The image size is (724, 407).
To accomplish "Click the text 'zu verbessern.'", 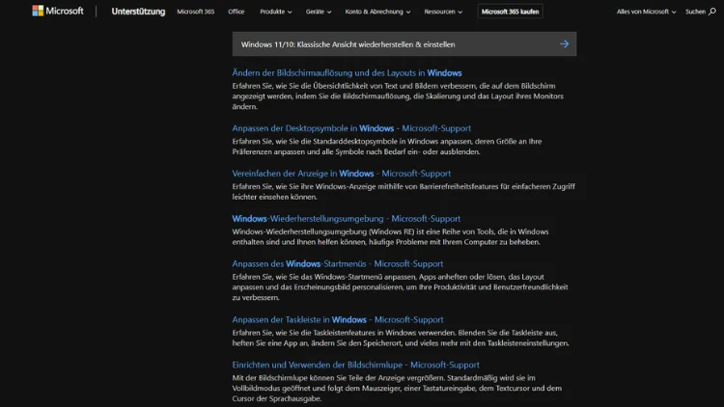I will click(256, 298).
